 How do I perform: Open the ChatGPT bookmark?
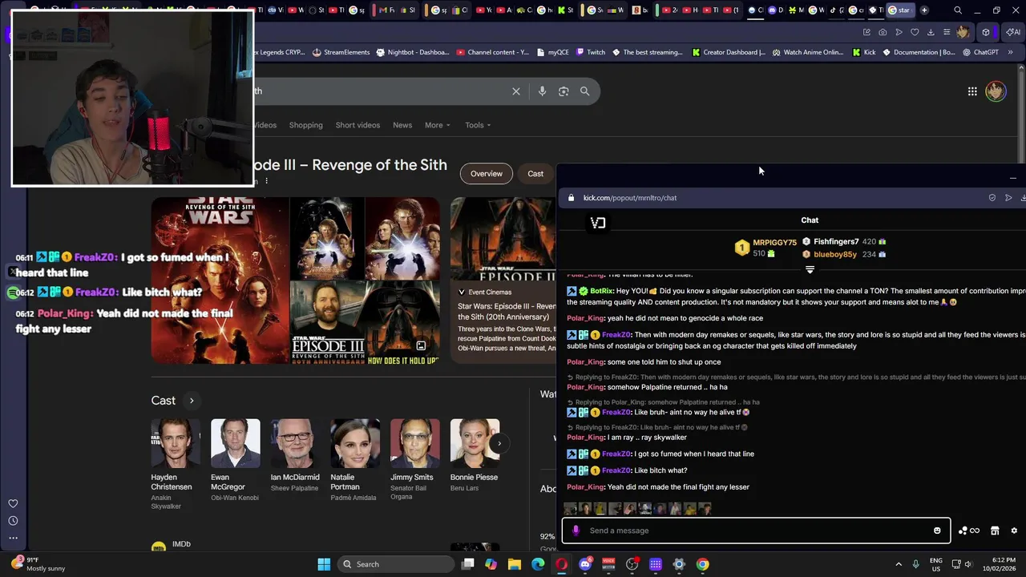pyautogui.click(x=980, y=53)
